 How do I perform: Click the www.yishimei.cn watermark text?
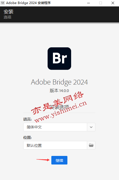[60, 112]
